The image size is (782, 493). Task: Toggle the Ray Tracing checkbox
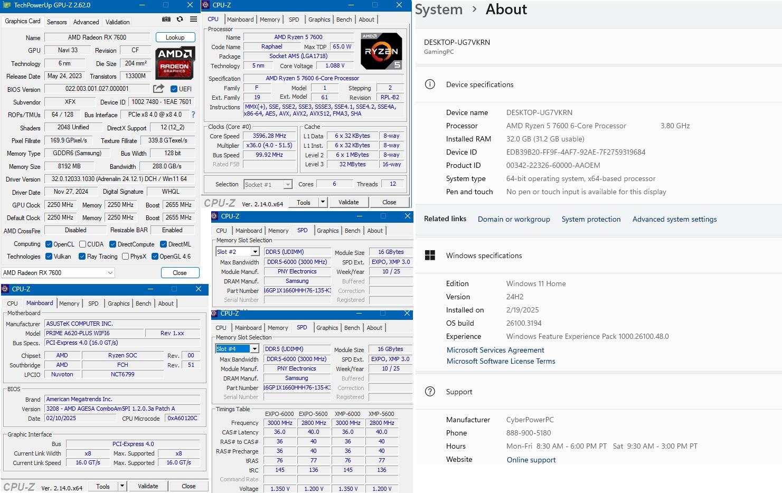(x=82, y=257)
